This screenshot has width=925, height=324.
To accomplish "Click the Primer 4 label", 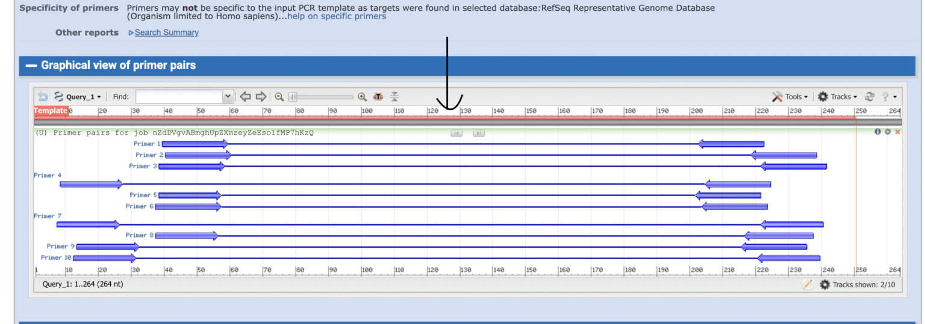I will 48,176.
